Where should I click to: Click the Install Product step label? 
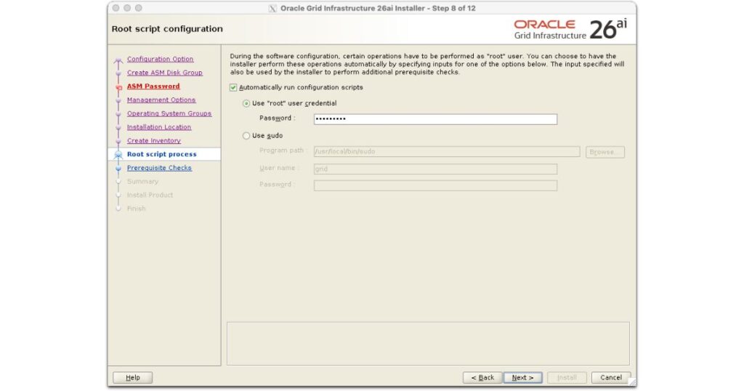(x=150, y=195)
